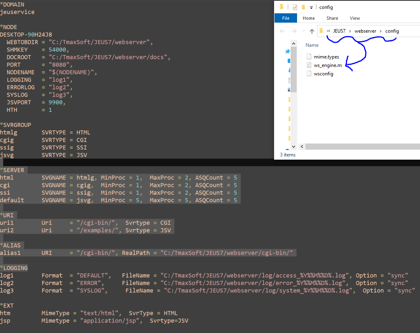Image resolution: width=420 pixels, height=333 pixels.
Task: Click config in the address breadcrumb
Action: pyautogui.click(x=392, y=31)
